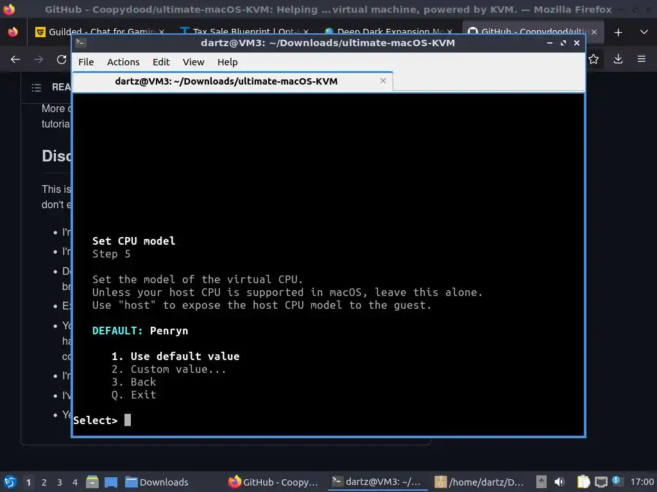This screenshot has height=492, width=657.
Task: Open the Help menu in terminal
Action: [x=228, y=62]
